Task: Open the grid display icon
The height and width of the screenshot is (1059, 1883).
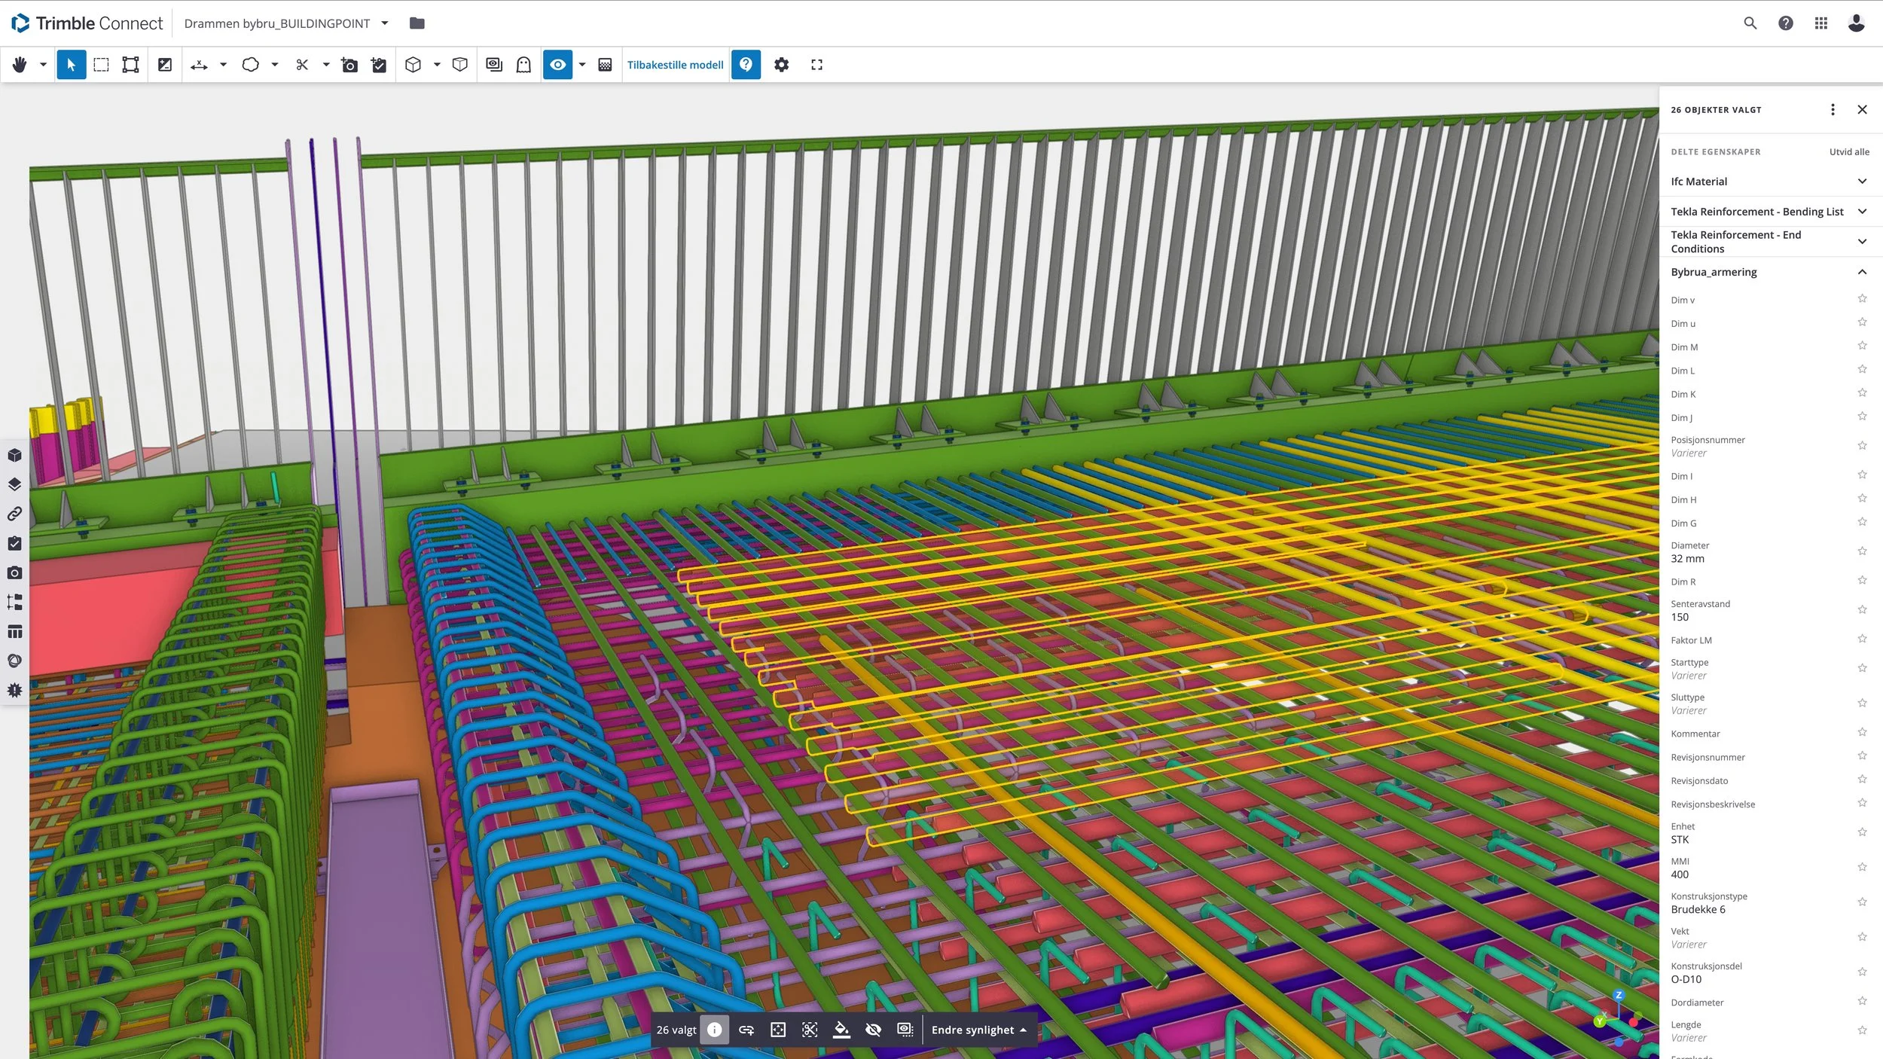Action: (x=605, y=65)
